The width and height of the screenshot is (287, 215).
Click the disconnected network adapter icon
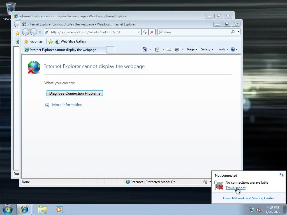(219, 185)
